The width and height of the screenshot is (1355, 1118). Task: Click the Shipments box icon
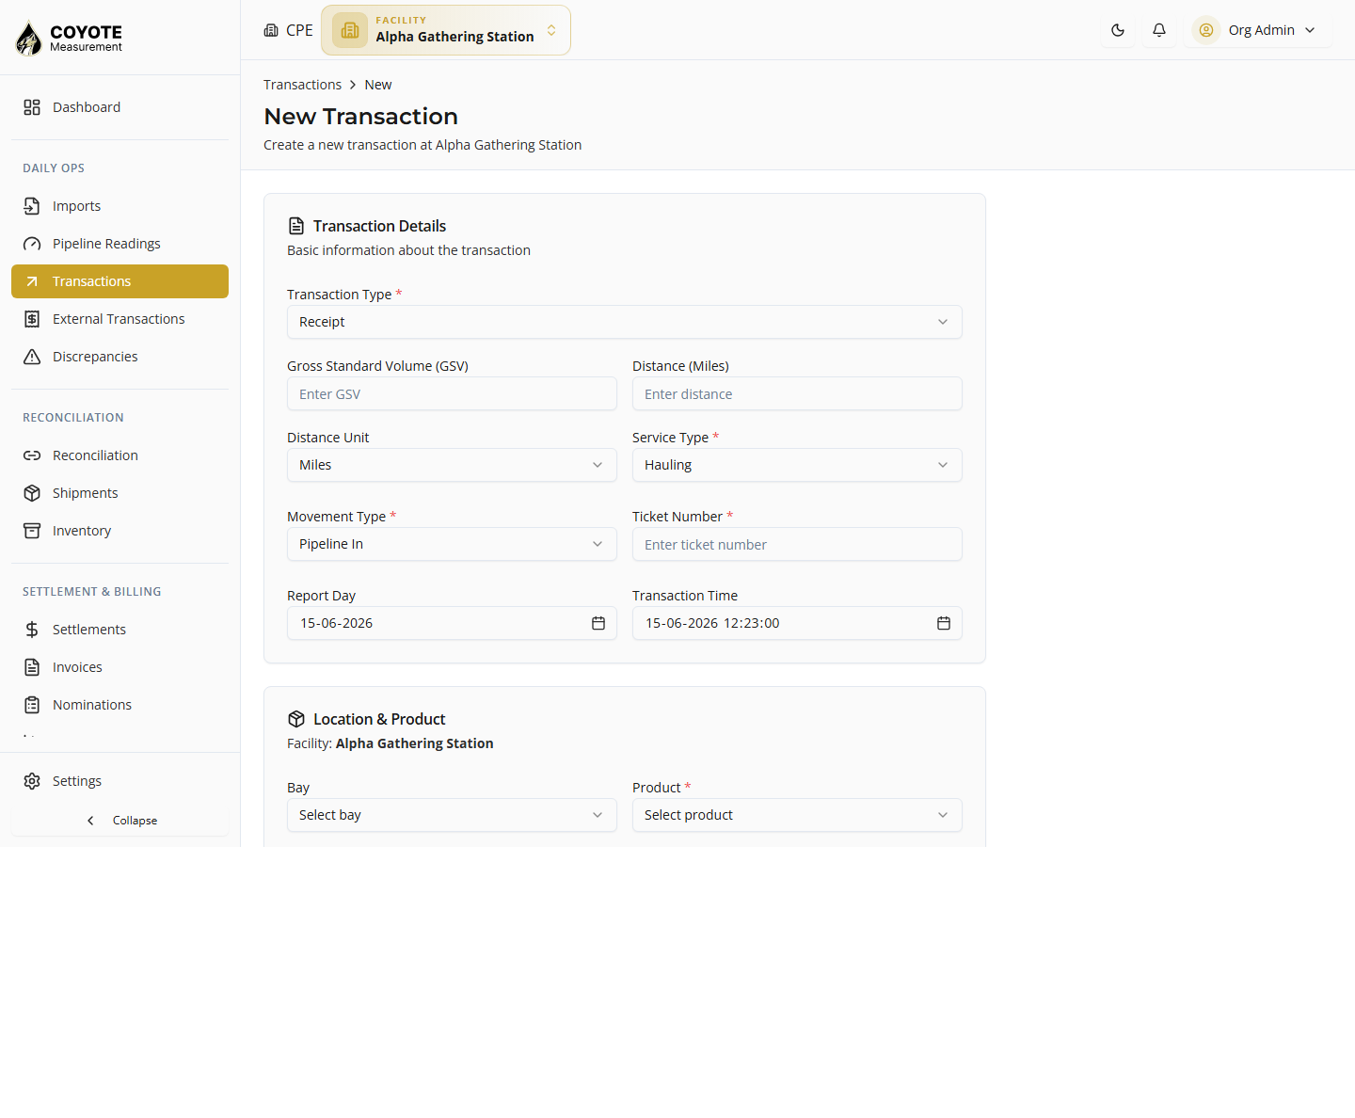coord(32,493)
